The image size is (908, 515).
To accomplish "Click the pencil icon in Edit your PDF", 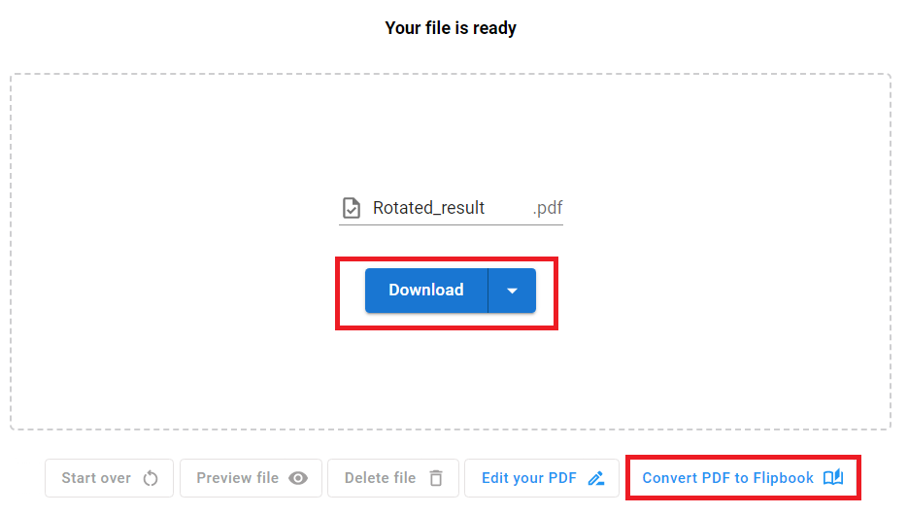I will point(596,478).
